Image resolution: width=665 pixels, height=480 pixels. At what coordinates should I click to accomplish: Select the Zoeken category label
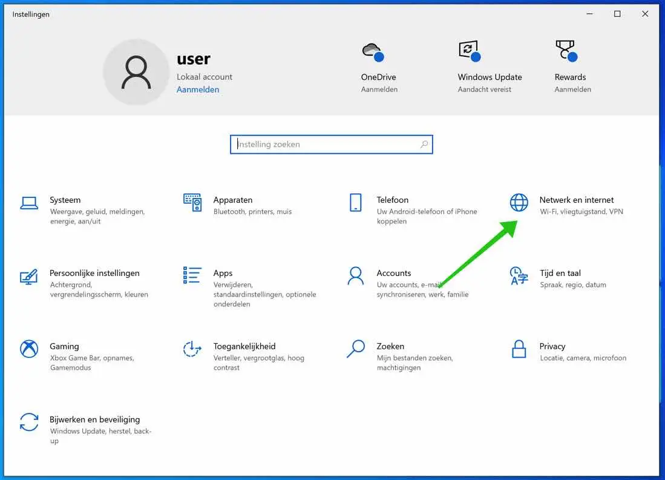point(390,346)
